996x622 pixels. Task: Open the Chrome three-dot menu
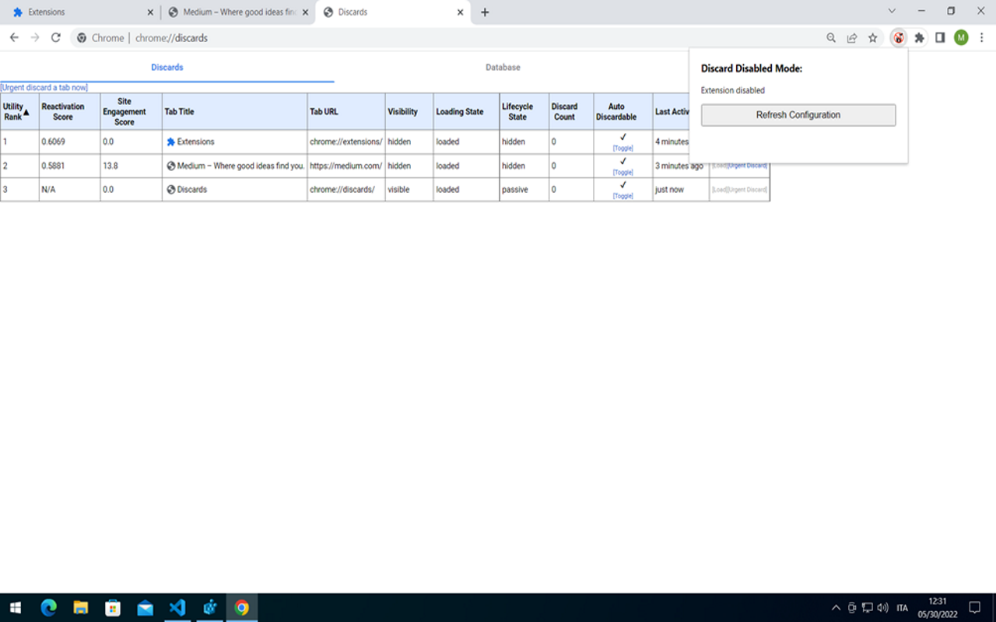click(x=982, y=37)
